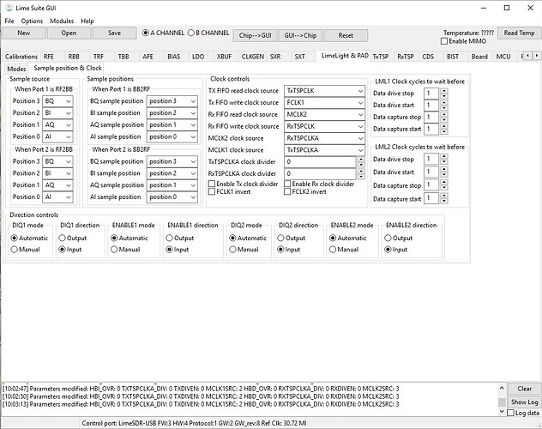
Task: Enable the MIMO checkbox
Action: pyautogui.click(x=444, y=41)
